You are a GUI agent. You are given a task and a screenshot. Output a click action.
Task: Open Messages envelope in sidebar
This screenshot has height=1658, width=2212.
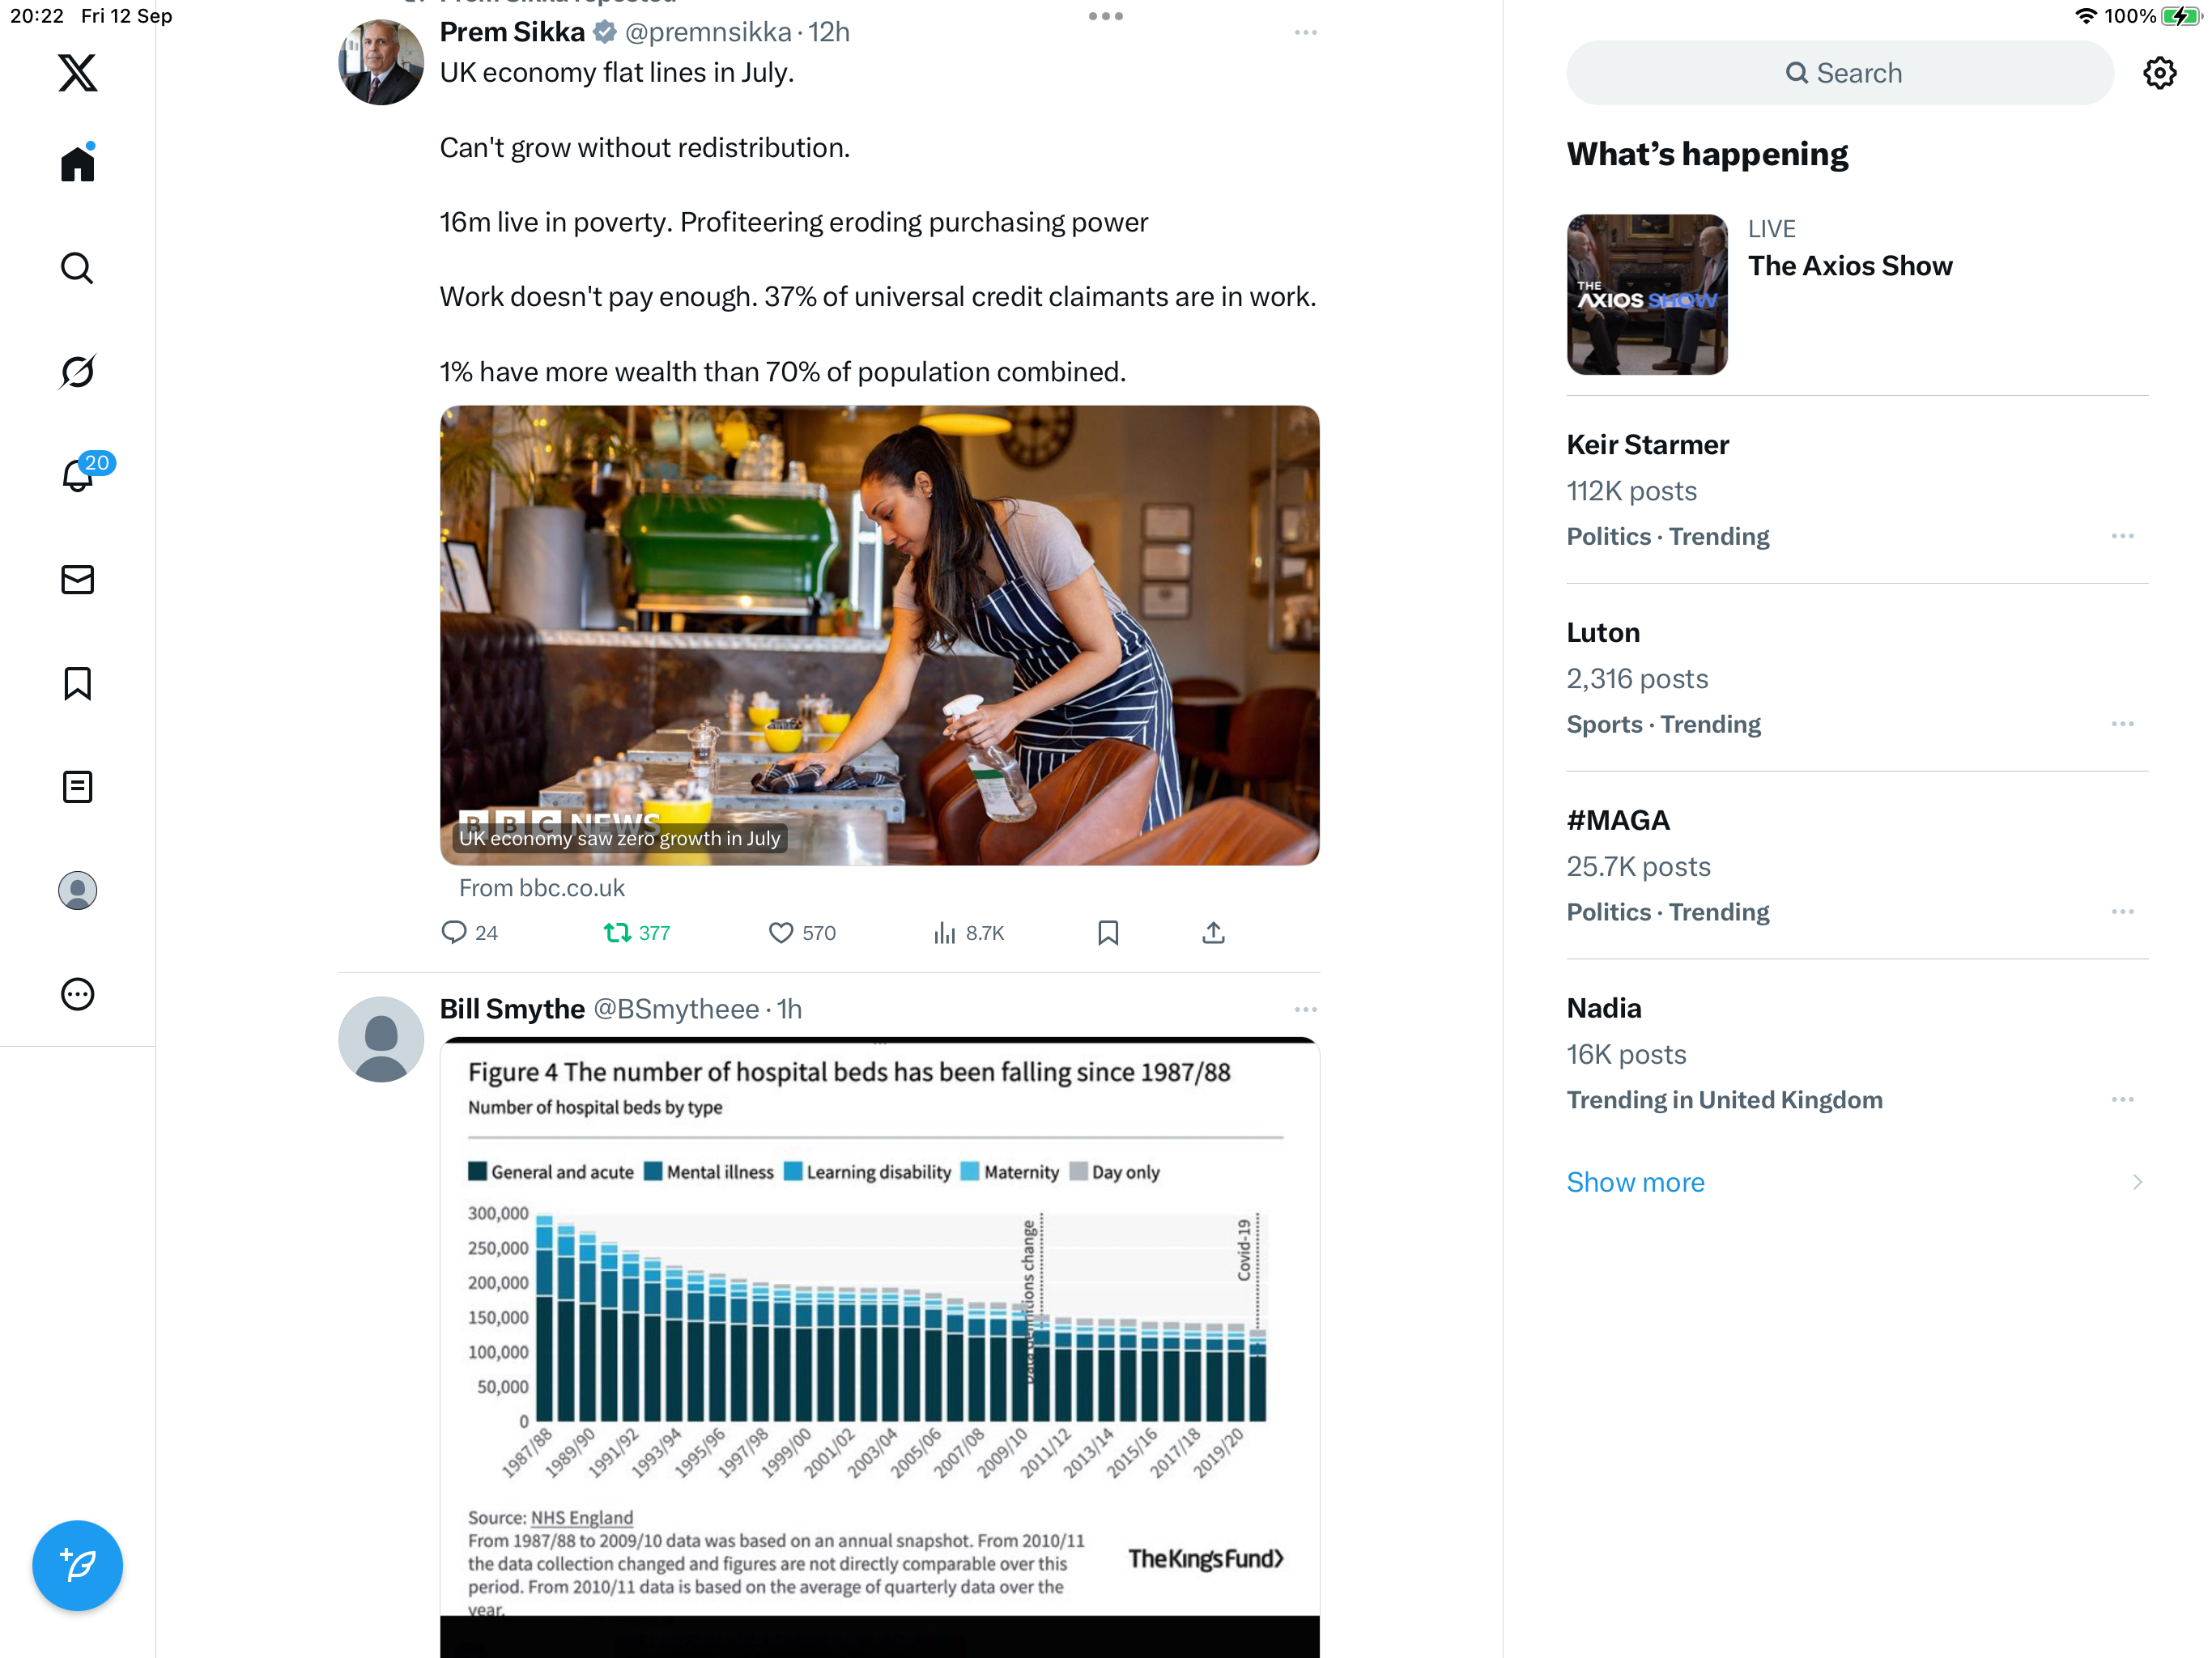(x=77, y=580)
